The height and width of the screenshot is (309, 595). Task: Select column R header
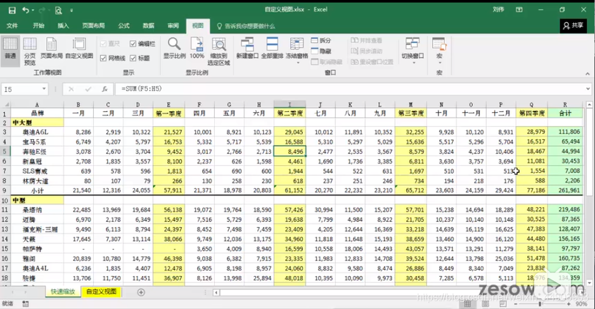click(x=565, y=104)
